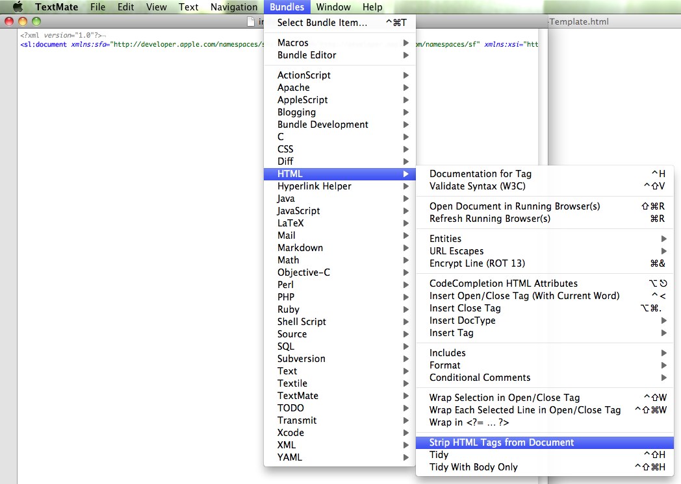Expand the Includes submenu
The width and height of the screenshot is (681, 484).
pos(545,353)
